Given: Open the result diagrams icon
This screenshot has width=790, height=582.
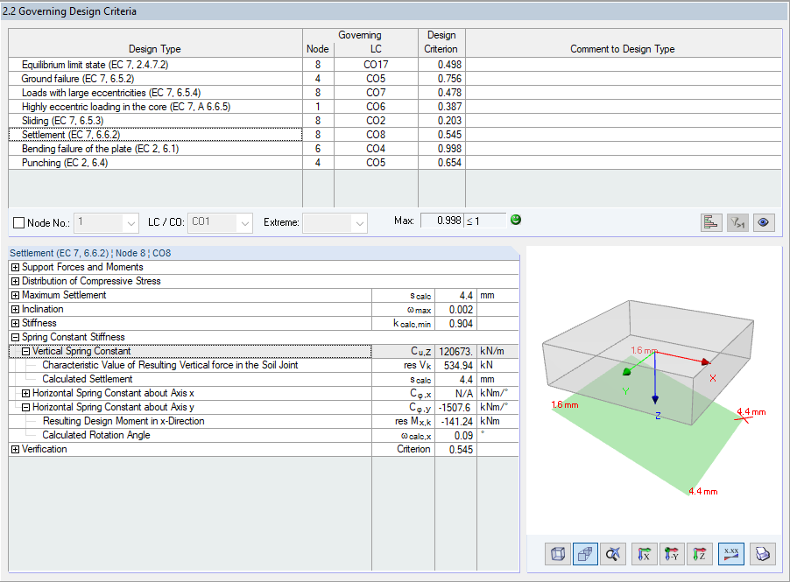Looking at the screenshot, I should pos(711,222).
